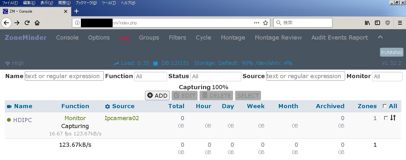Collapse the header with the up chevron
406x160 pixels.
click(380, 37)
